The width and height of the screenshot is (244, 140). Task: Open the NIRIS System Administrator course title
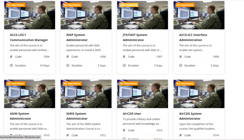point(77,116)
